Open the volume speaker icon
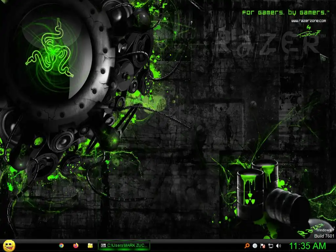Image resolution: width=336 pixels, height=252 pixels. click(x=279, y=246)
